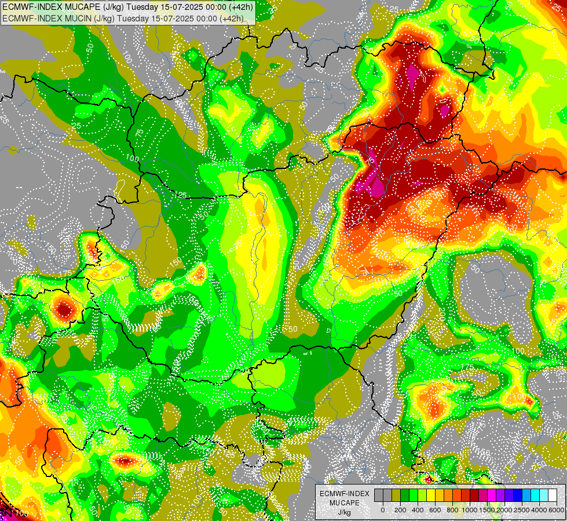Select the olive swatch in the legend
The height and width of the screenshot is (521, 567).
click(396, 496)
